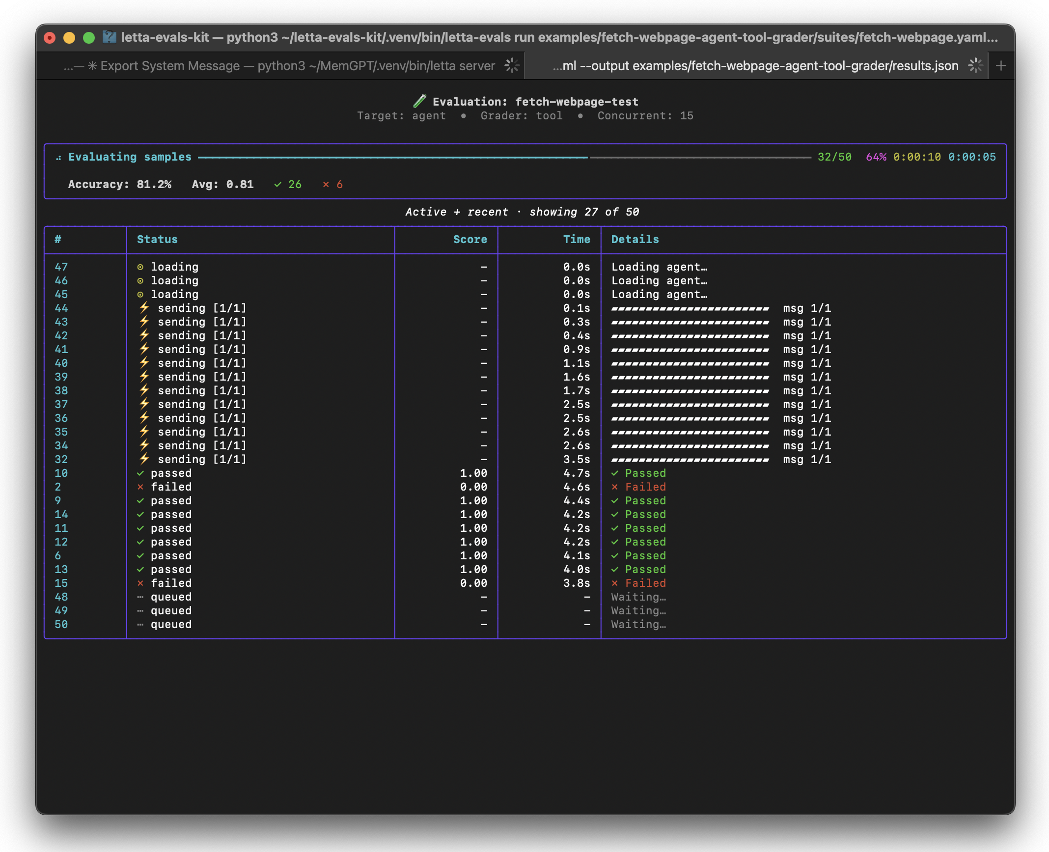1049x852 pixels.
Task: Click the clipboard icon in the terminal title bar
Action: (109, 36)
